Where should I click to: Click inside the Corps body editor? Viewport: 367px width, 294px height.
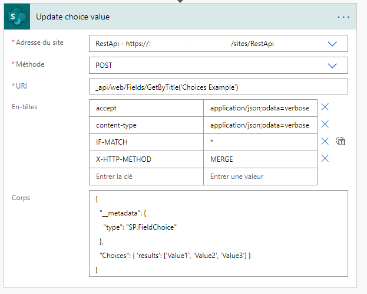click(219, 233)
